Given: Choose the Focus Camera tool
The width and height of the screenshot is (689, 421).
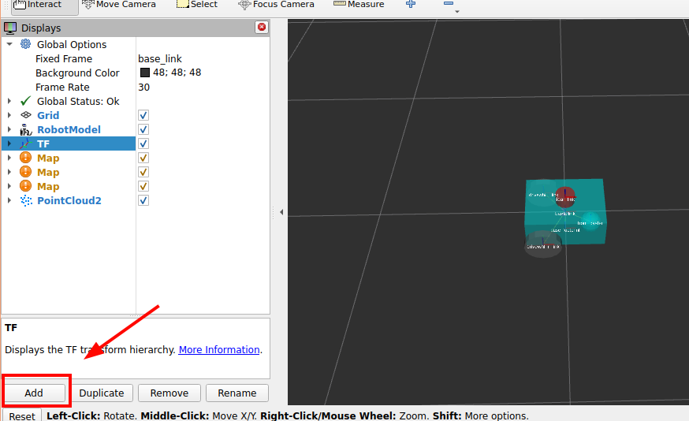Looking at the screenshot, I should 276,5.
